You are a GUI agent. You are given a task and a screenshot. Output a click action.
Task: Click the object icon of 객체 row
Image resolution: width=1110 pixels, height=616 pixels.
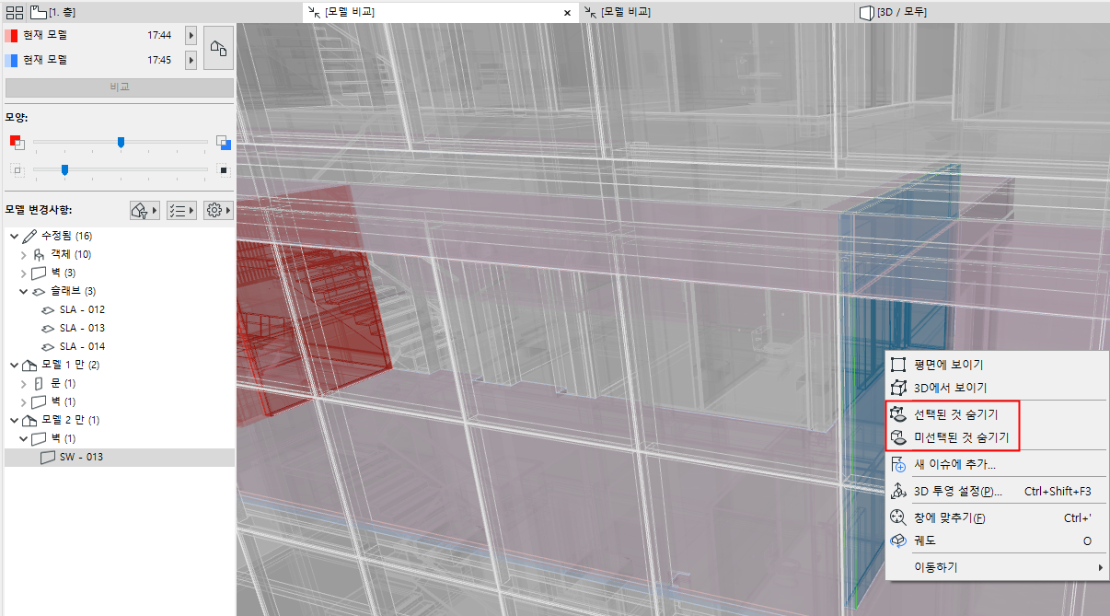39,255
